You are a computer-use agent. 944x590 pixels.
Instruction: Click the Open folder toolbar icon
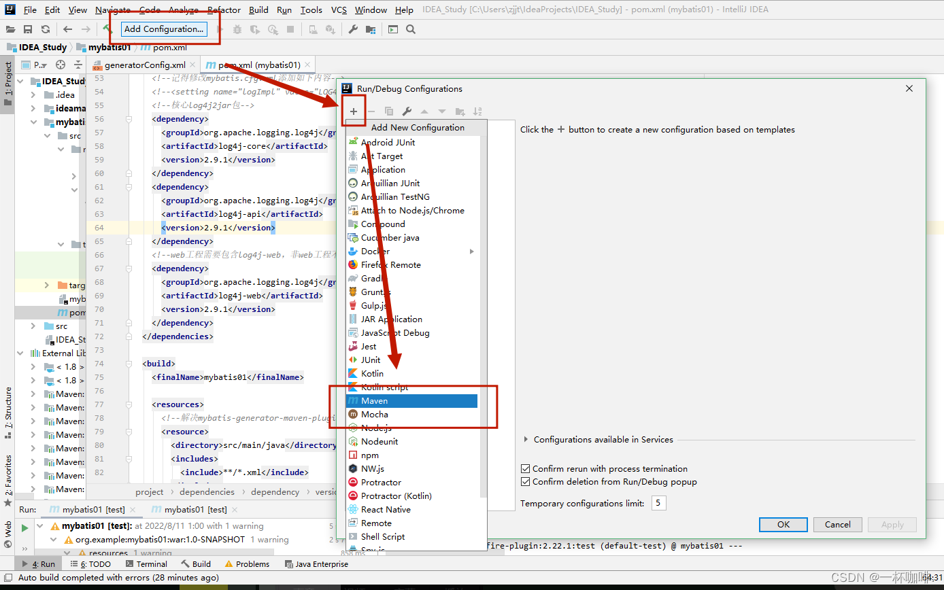[11, 29]
